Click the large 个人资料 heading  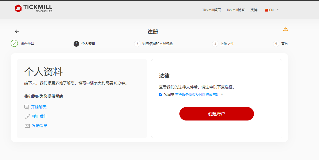pos(44,72)
